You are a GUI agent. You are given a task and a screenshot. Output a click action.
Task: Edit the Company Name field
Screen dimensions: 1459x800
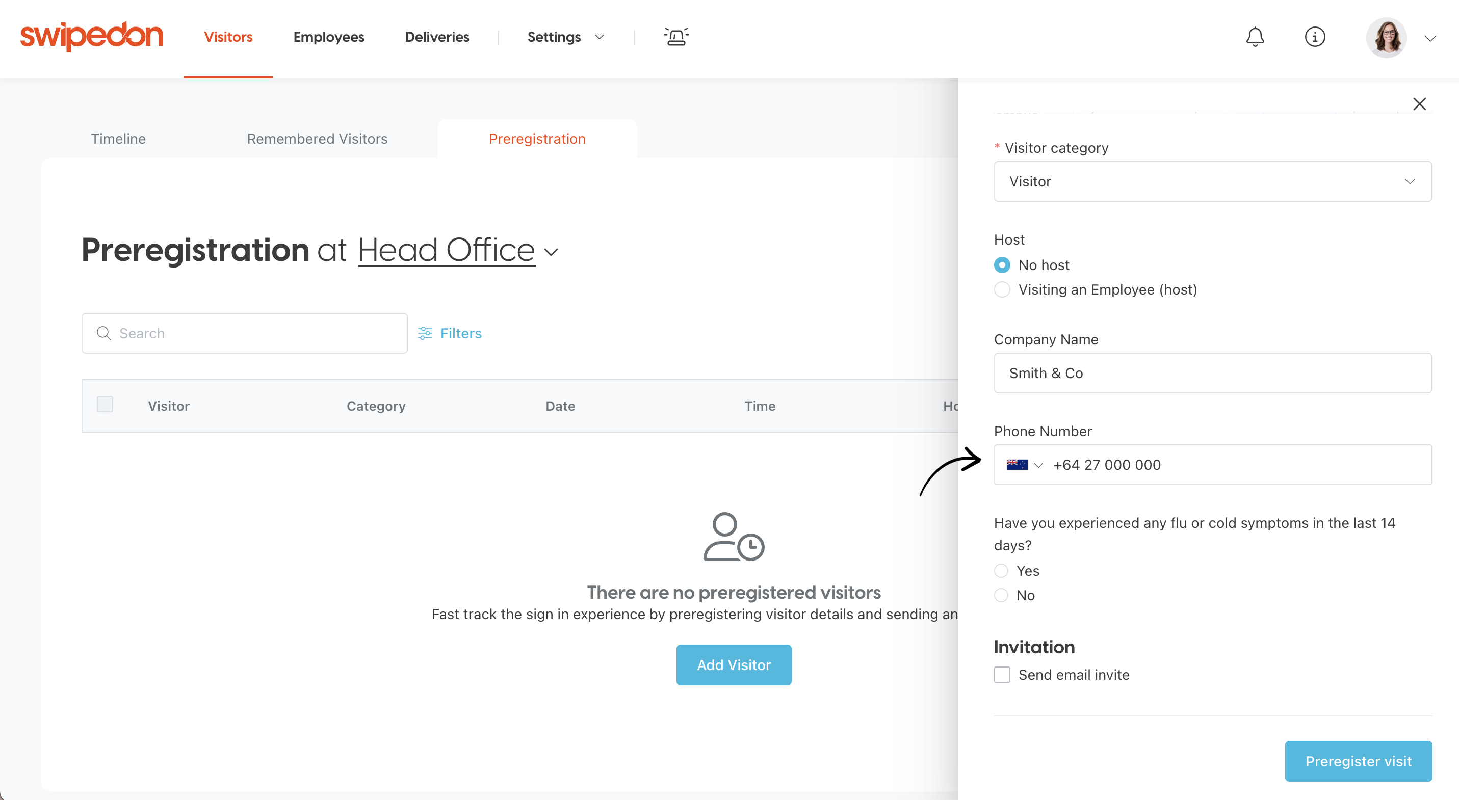coord(1213,372)
